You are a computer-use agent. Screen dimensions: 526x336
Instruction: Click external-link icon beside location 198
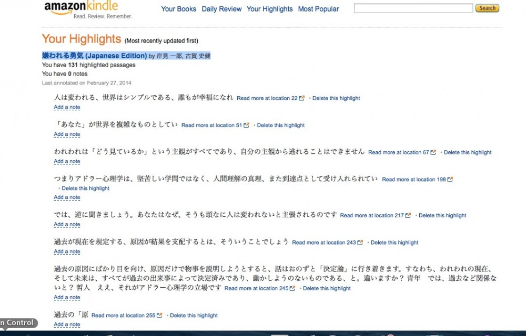pyautogui.click(x=450, y=180)
